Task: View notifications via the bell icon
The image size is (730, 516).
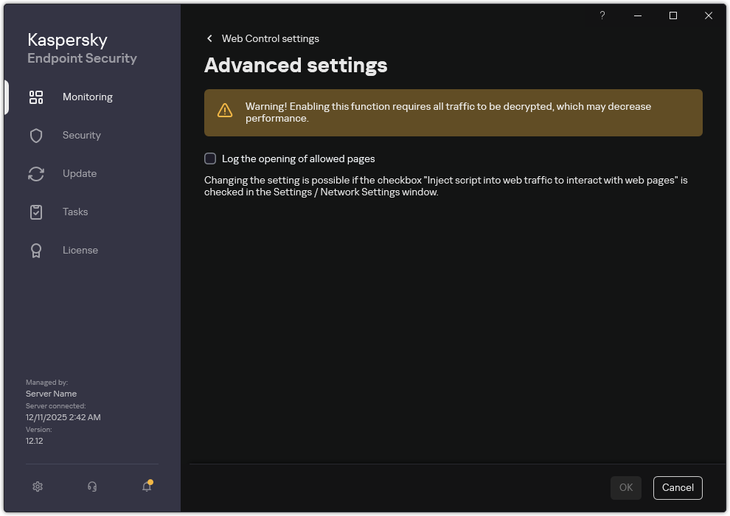Action: coord(146,487)
